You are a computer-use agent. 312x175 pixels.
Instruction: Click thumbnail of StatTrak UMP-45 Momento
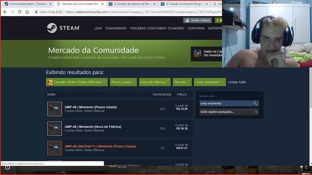(55, 148)
